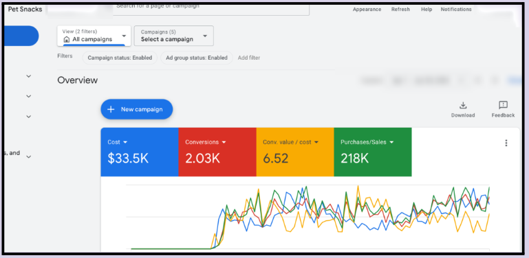Expand the third sidebar chevron section
The image size is (529, 258).
tap(29, 117)
